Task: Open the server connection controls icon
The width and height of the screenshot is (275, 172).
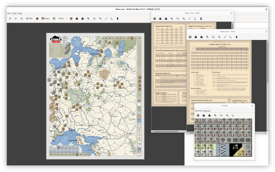Action: coord(22,18)
